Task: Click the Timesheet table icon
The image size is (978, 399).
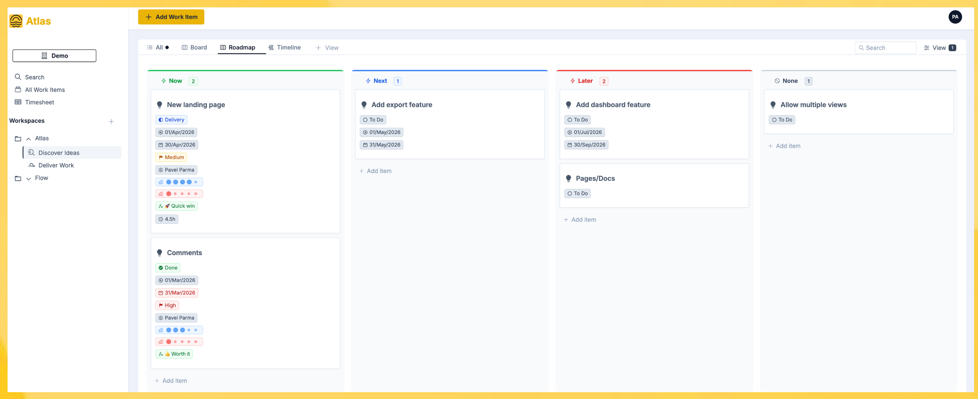Action: pos(18,102)
